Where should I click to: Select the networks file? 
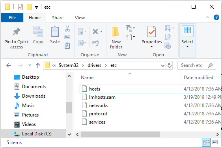point(150,105)
